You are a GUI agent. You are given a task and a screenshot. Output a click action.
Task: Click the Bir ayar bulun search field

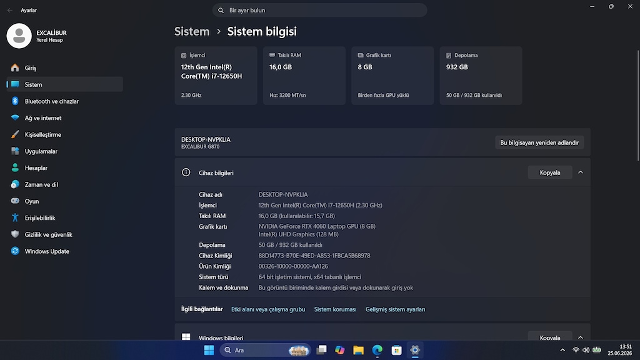point(319,10)
